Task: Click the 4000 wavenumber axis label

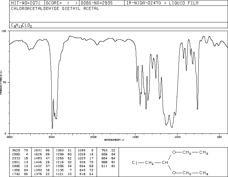Action: pyautogui.click(x=10, y=137)
